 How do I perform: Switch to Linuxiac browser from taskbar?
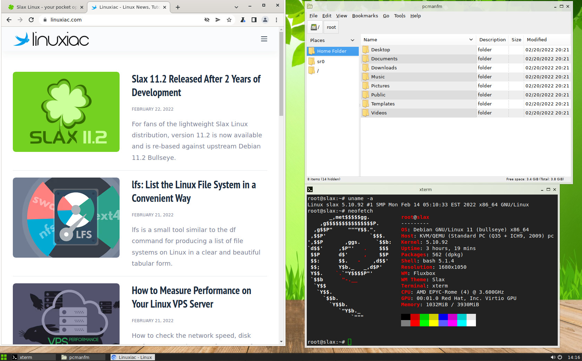coord(132,357)
